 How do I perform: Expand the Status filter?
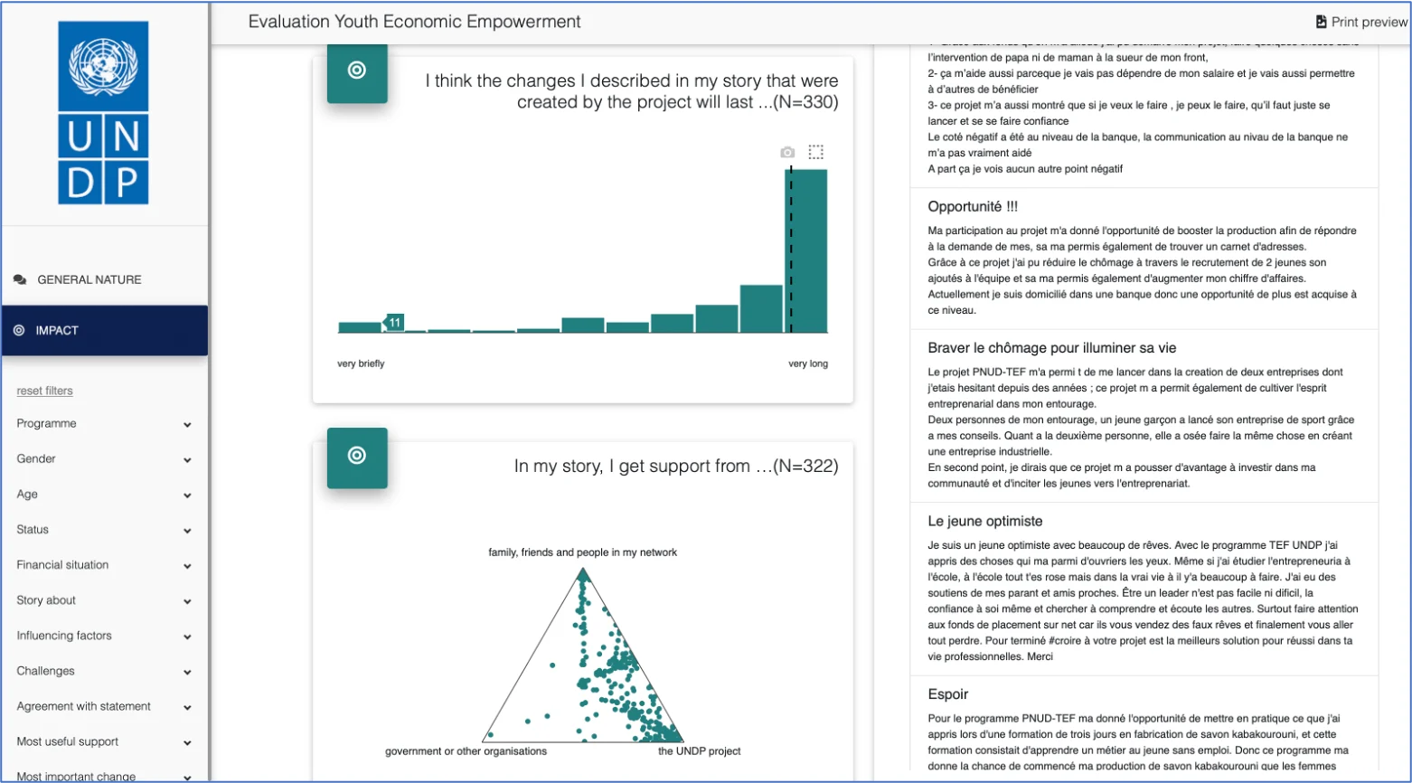point(104,530)
